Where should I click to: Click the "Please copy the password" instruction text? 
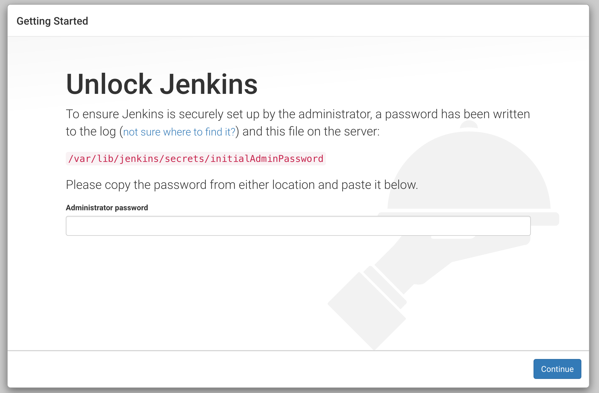242,185
